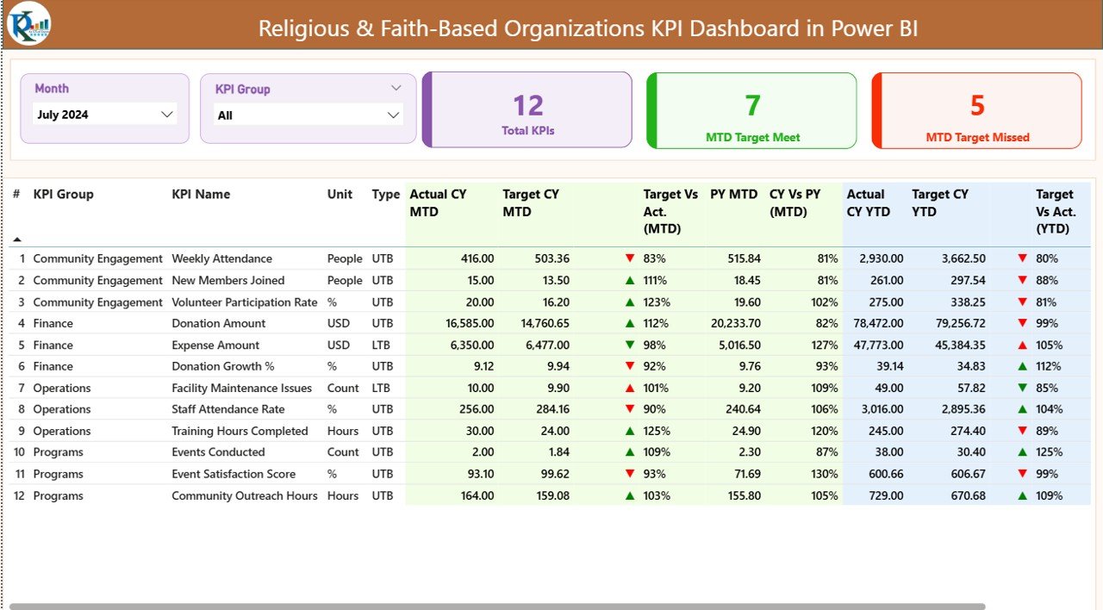Click the # column header to reverse sorting
This screenshot has width=1103, height=610.
pos(16,194)
